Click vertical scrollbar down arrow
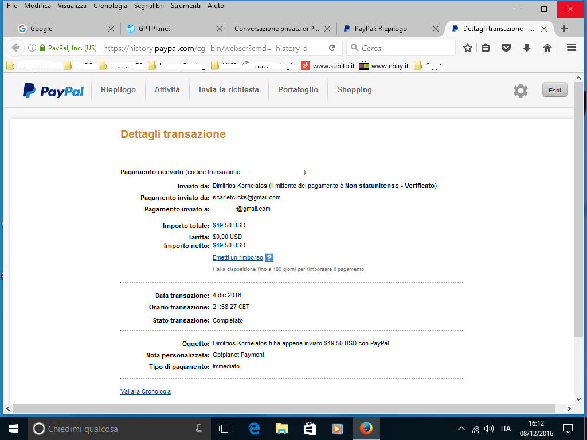The image size is (587, 440). 578,399
